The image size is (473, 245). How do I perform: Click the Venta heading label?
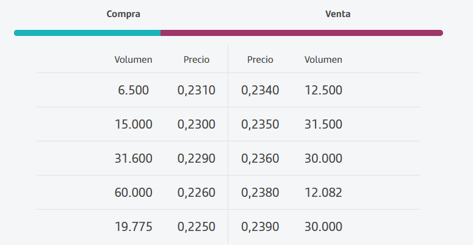coord(338,14)
